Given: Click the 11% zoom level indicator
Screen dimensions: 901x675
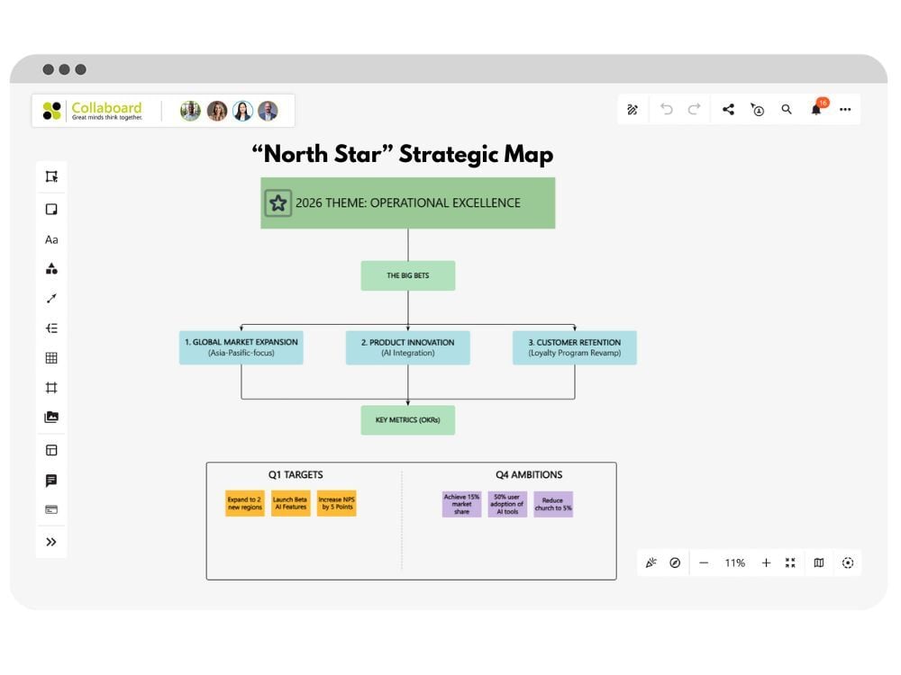Looking at the screenshot, I should [734, 562].
